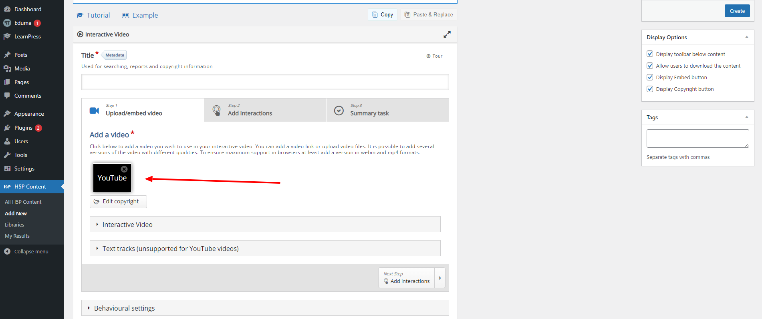Click the video camera icon of Step 1

pos(94,110)
